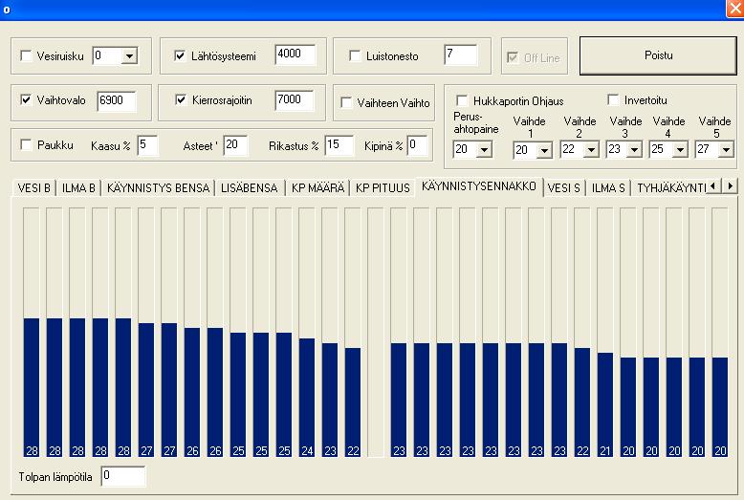Tick Hukkaportin Ohjaus checkbox
Image resolution: width=744 pixels, height=500 pixels.
[462, 100]
